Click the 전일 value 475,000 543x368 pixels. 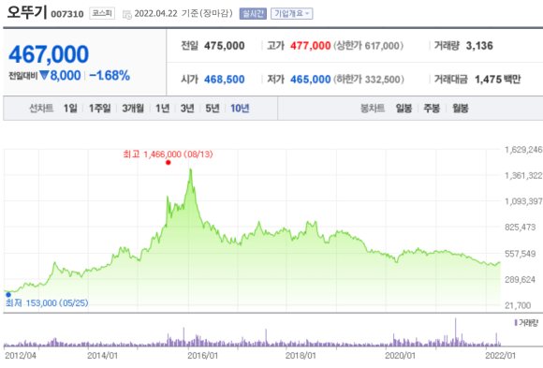click(x=225, y=46)
